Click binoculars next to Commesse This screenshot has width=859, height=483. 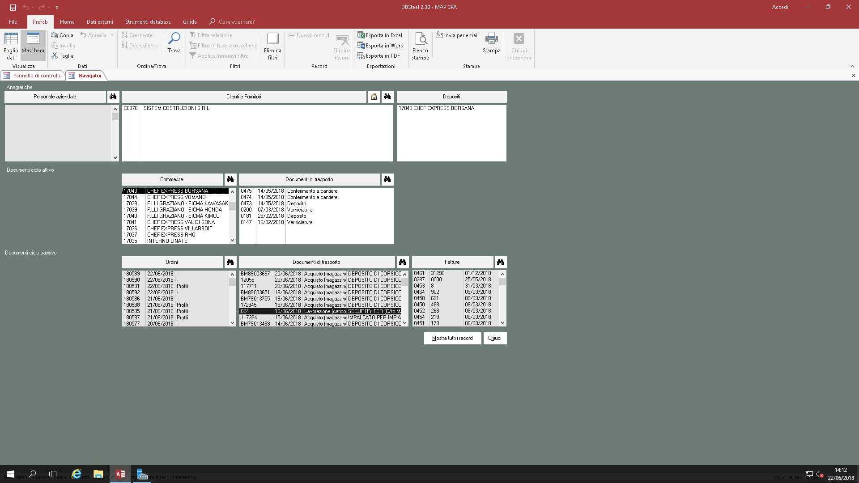click(230, 179)
